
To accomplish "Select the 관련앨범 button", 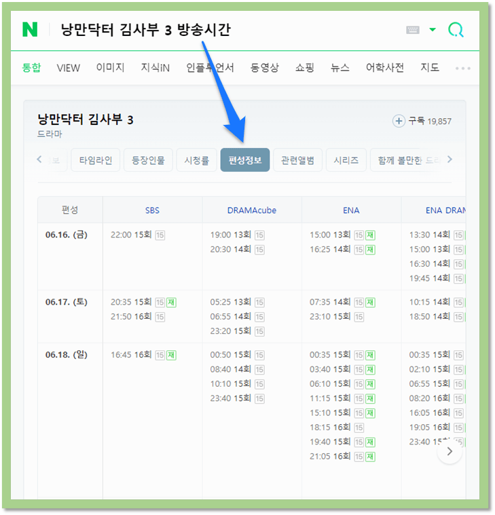I will point(297,160).
